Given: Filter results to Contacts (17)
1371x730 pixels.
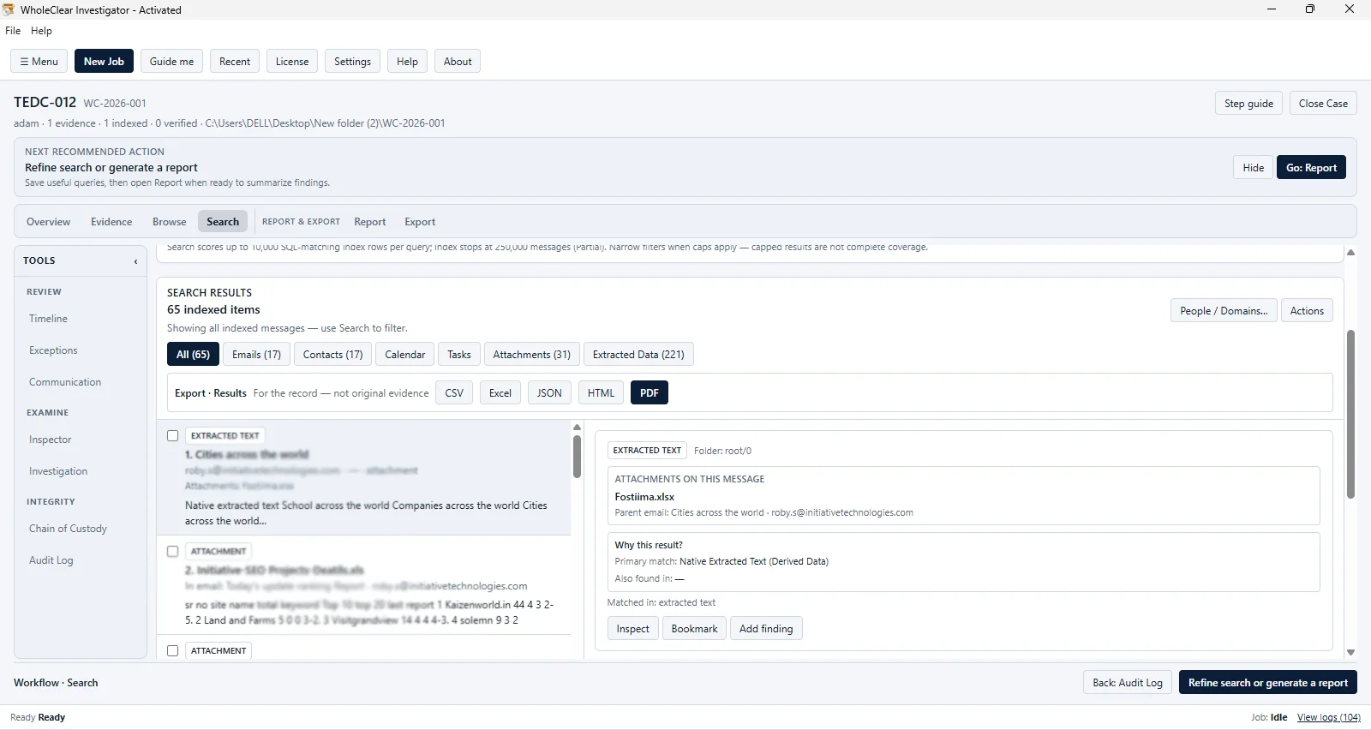Looking at the screenshot, I should coord(332,355).
